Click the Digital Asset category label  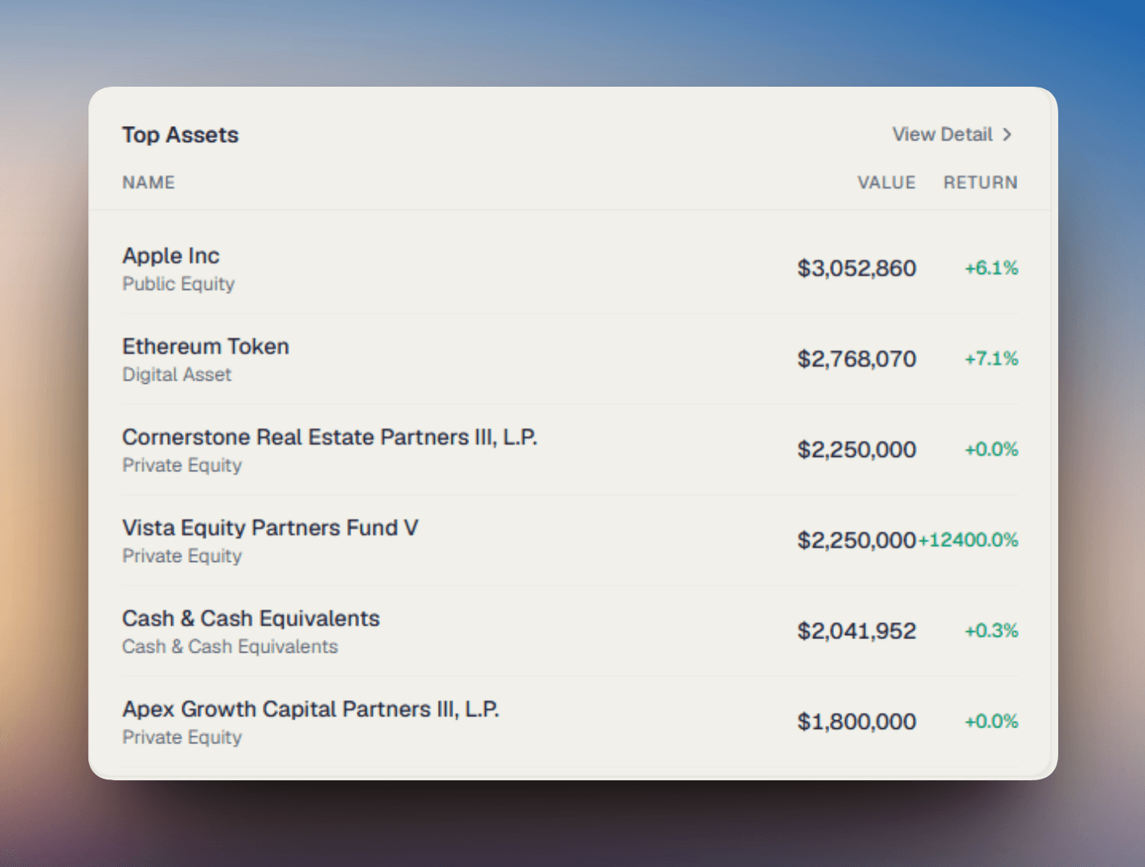[x=177, y=375]
